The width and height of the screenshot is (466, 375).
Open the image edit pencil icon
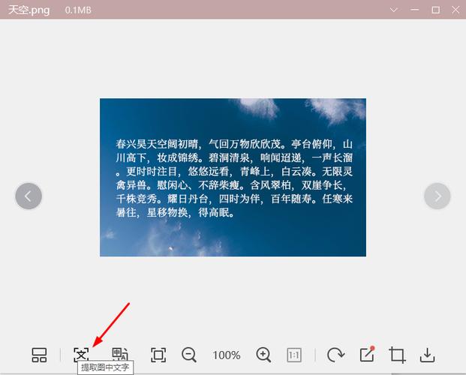368,354
